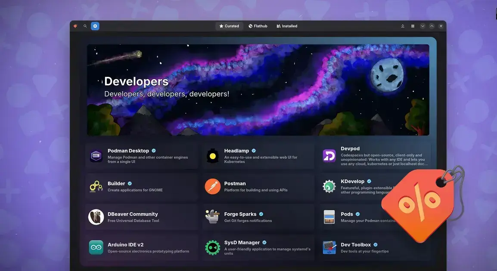Open the DBeaver Community app entry

tap(142, 217)
